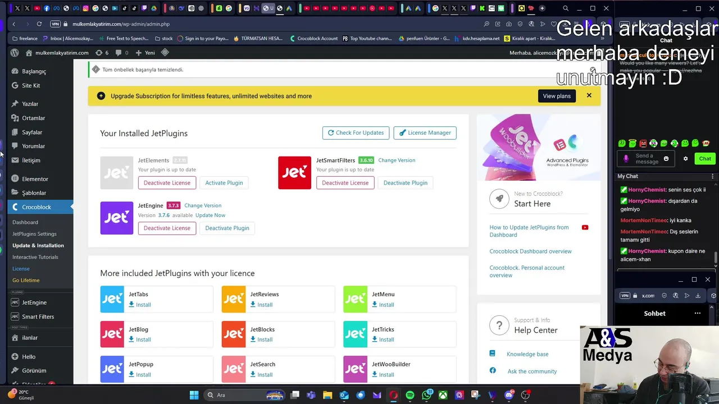This screenshot has width=719, height=404.
Task: Install the JetReviews plugin
Action: tap(261, 305)
